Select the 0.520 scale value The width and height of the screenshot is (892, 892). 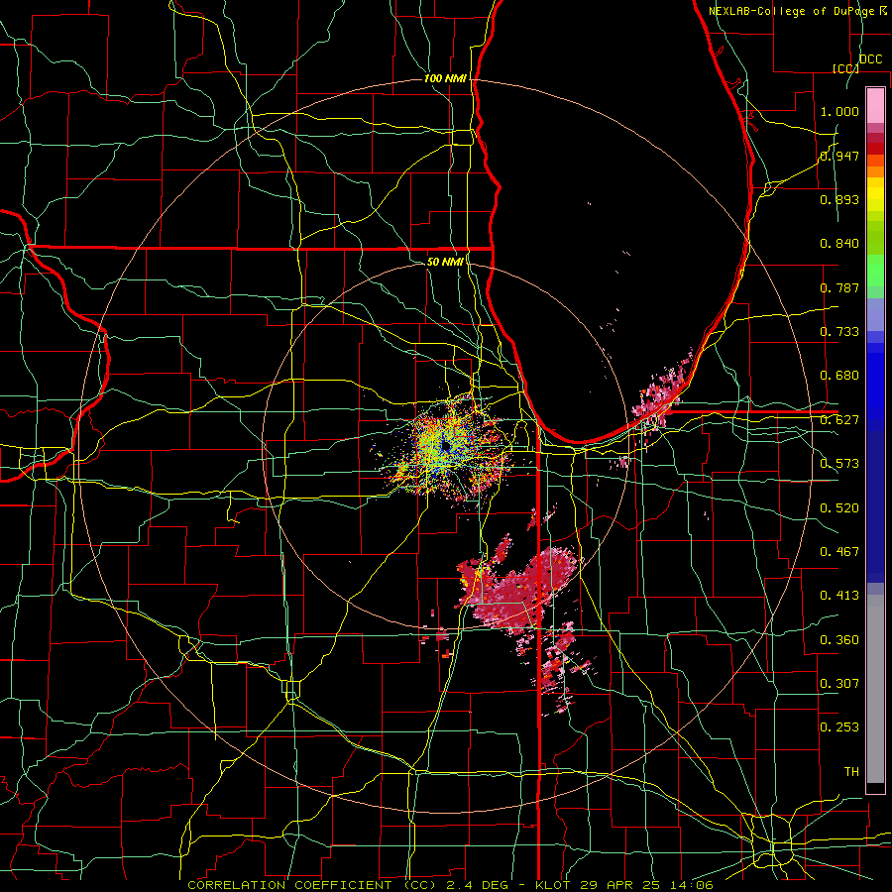[839, 508]
